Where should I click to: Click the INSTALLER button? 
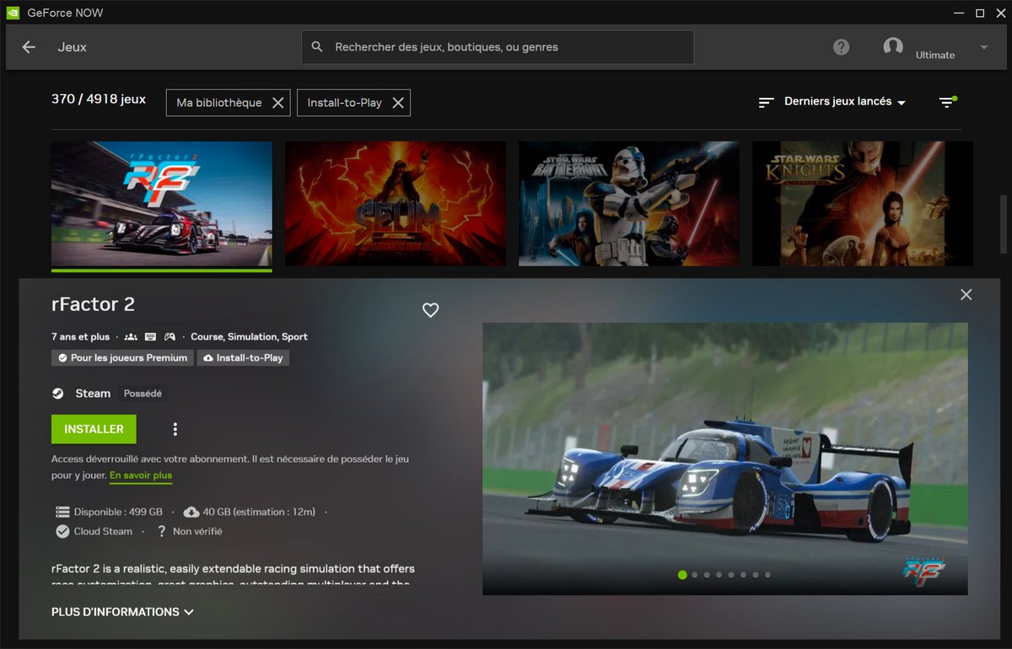tap(93, 428)
